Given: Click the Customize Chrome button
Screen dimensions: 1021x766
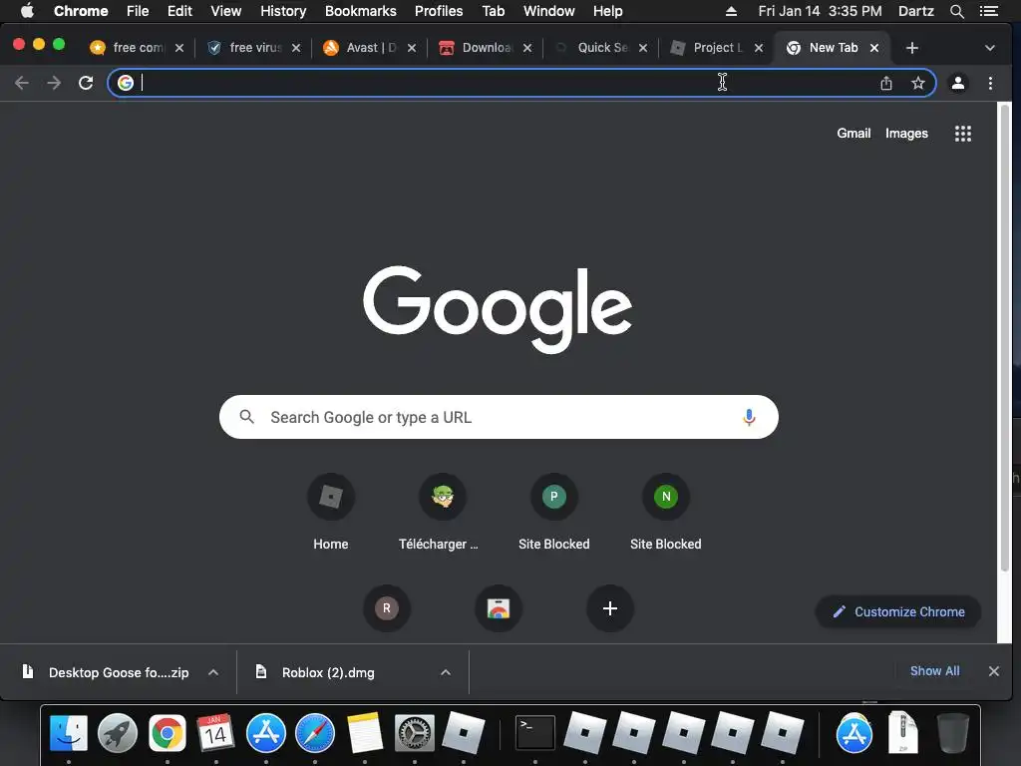Looking at the screenshot, I should [898, 611].
